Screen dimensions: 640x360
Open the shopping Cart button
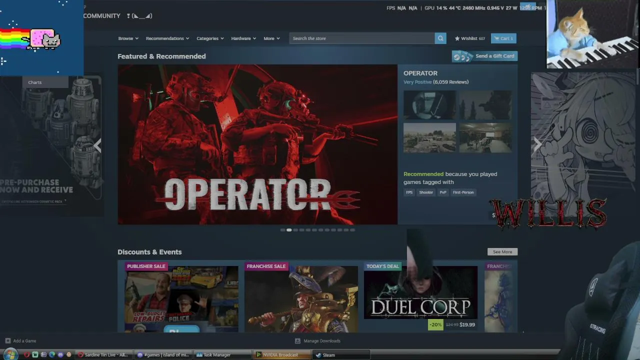[504, 38]
